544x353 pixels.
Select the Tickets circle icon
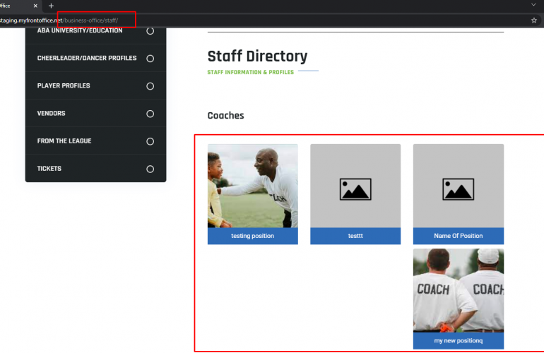pos(150,169)
